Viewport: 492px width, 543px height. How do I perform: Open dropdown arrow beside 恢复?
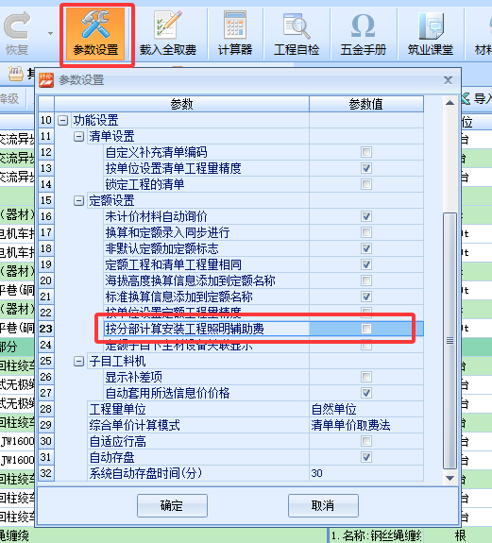pos(51,34)
